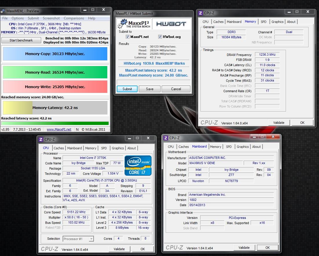319x256 pixels.
Task: Click the Z icon of the CPU-Z Mainboard window
Action: [x=166, y=138]
